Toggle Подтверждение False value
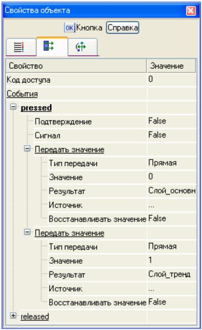 (172, 121)
